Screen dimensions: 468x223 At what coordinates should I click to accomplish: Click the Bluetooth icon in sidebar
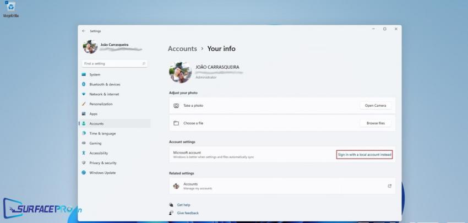pos(84,84)
